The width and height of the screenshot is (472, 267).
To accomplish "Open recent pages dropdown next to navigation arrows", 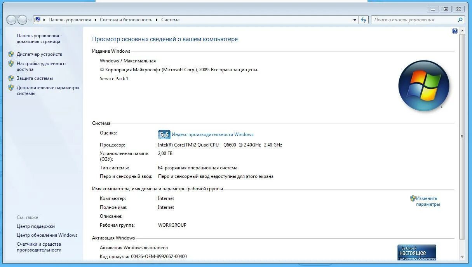I will pyautogui.click(x=30, y=20).
